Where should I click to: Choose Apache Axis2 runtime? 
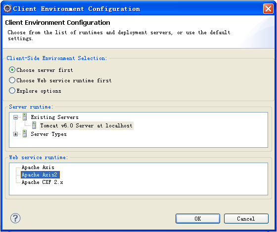pyautogui.click(x=40, y=175)
